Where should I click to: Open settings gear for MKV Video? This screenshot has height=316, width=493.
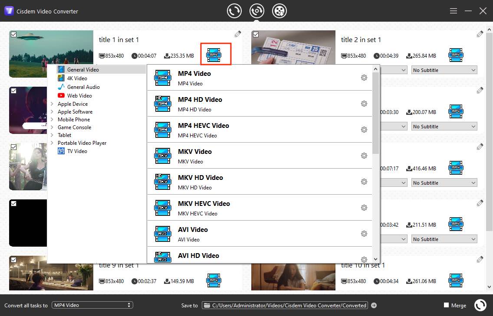coord(364,156)
